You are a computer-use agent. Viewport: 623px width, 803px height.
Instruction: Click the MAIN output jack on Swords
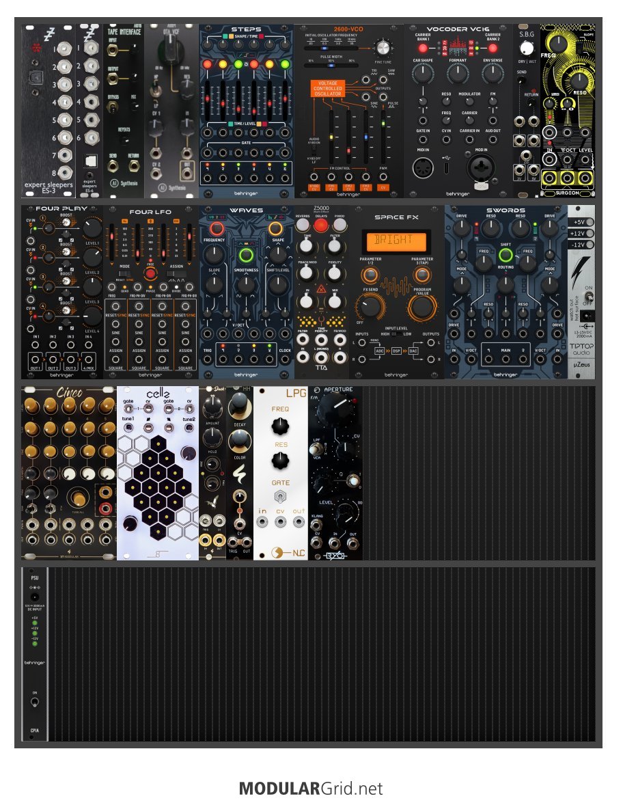pyautogui.click(x=506, y=359)
